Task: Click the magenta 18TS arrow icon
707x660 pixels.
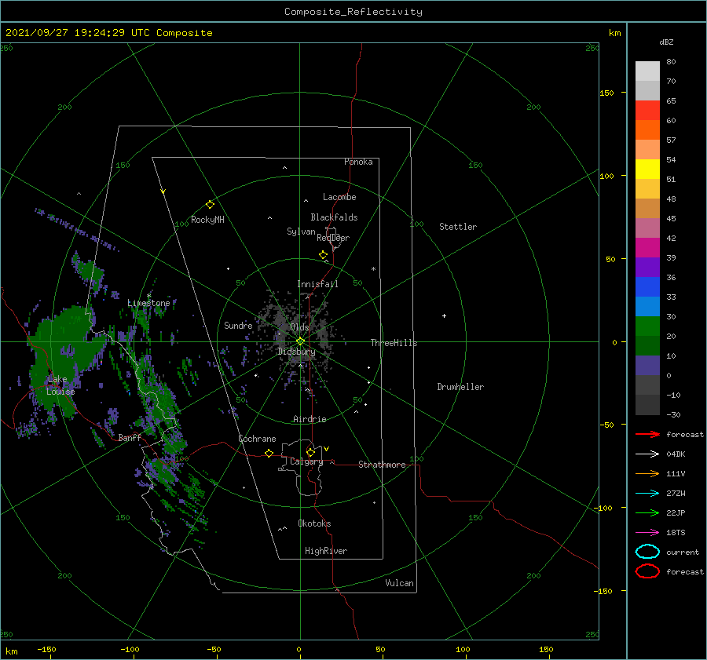Action: click(647, 533)
